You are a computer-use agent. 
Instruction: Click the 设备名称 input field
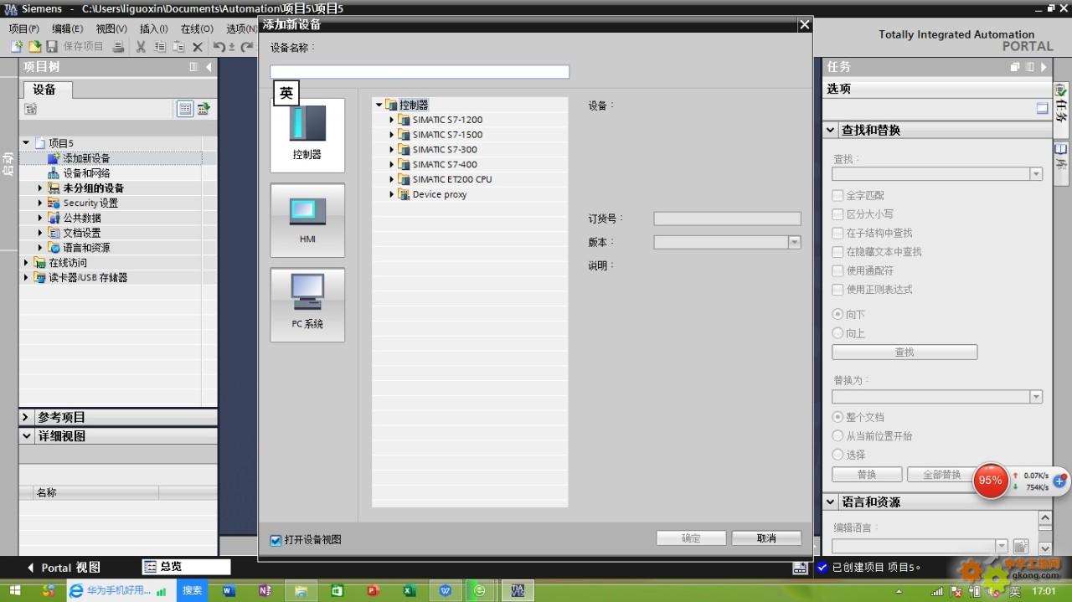420,72
